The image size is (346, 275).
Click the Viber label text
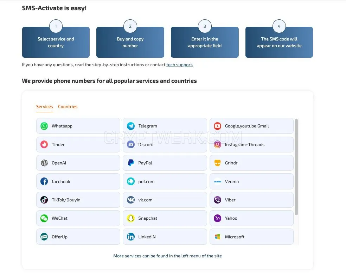[x=230, y=200]
